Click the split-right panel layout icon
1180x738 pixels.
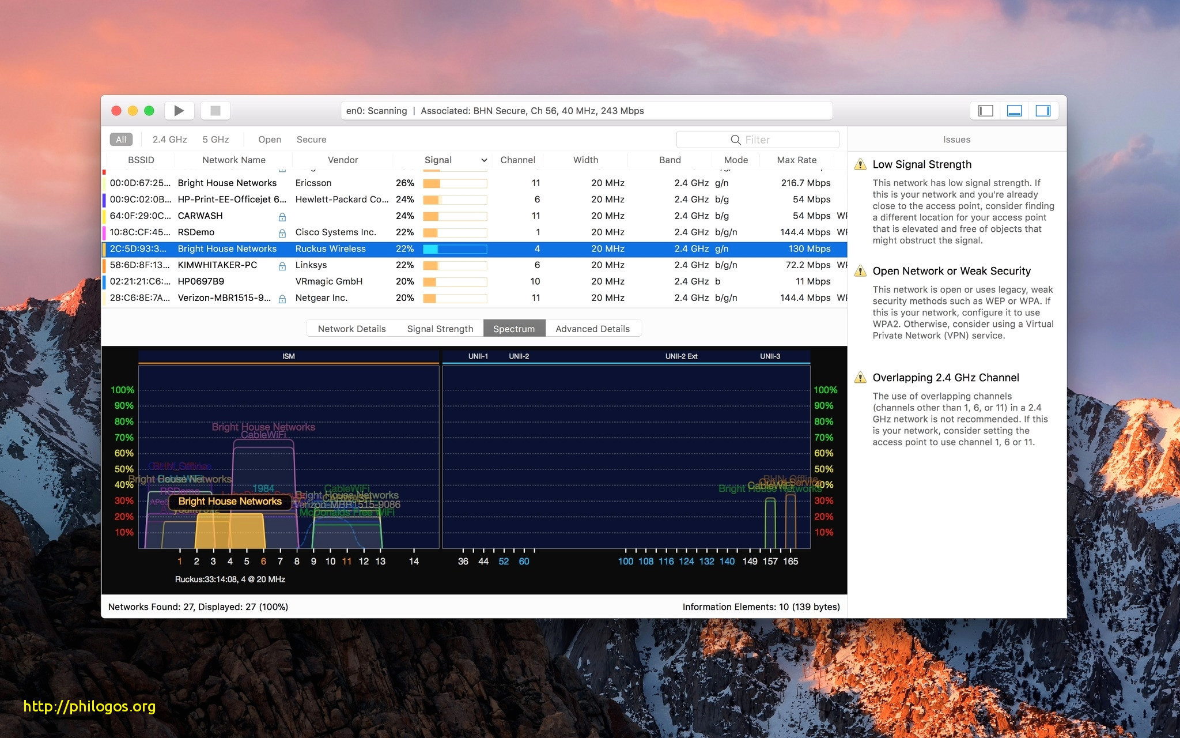pyautogui.click(x=1044, y=110)
